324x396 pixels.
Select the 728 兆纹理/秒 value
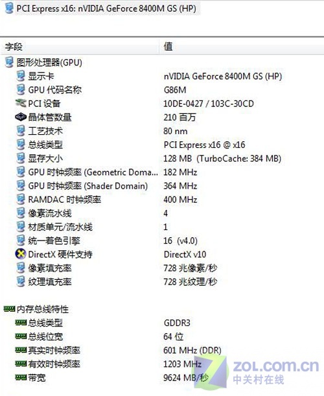[190, 281]
